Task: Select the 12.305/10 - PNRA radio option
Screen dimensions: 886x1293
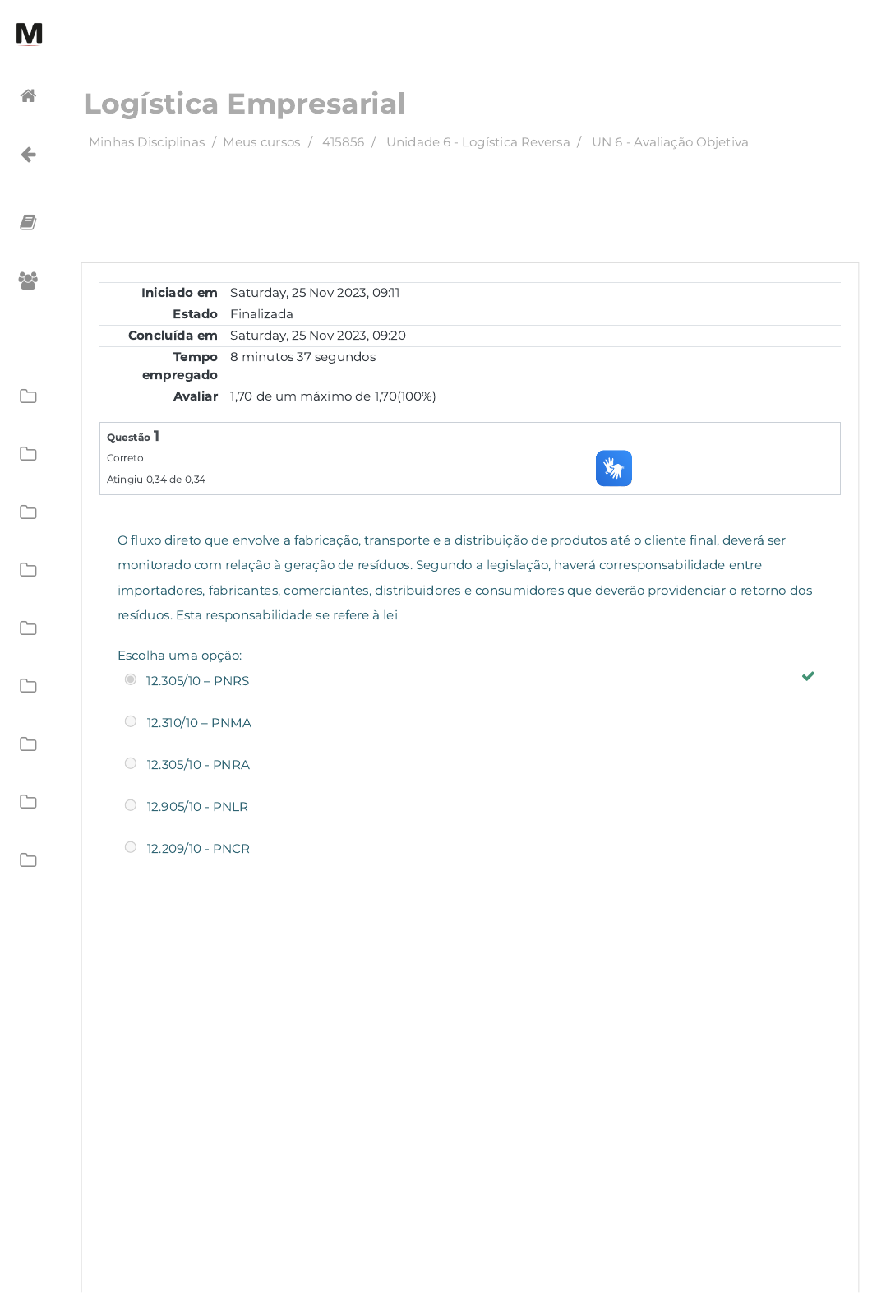Action: click(x=131, y=763)
